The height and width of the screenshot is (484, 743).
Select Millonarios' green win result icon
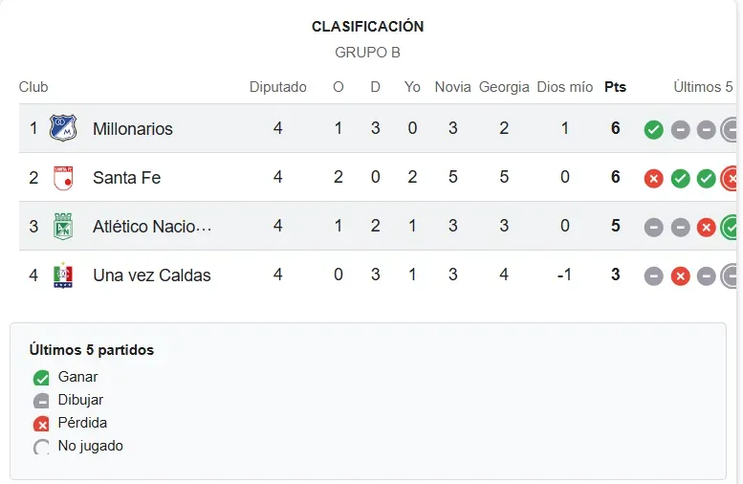click(653, 130)
